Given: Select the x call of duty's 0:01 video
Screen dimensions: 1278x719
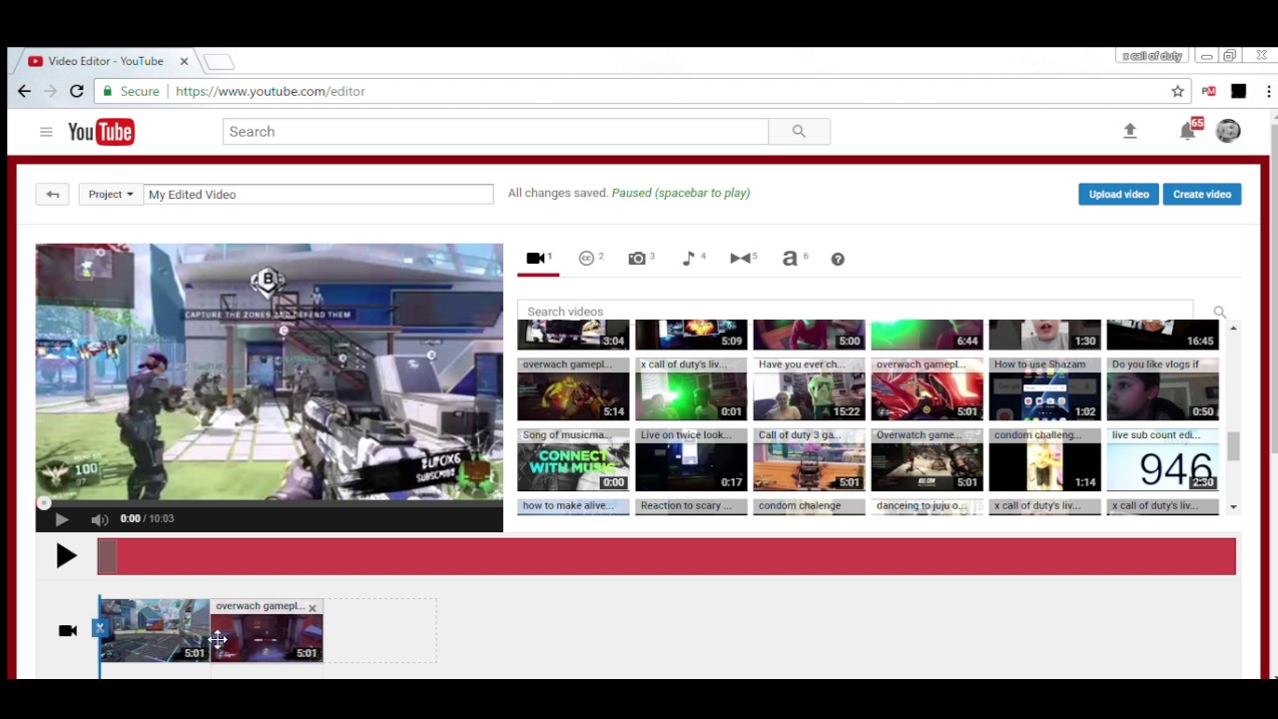Looking at the screenshot, I should click(691, 389).
